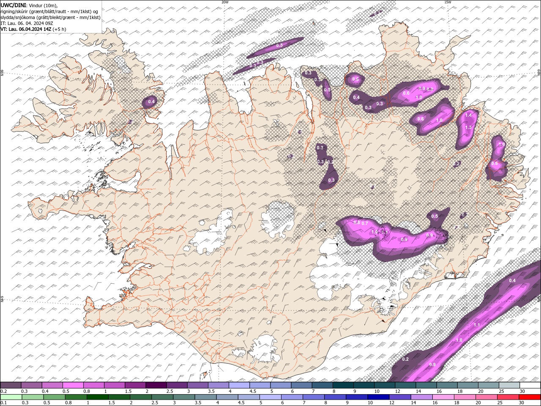Select the violet 1.5 swatch in purple legend row
Viewport: 541px width, 406px height.
pos(135,385)
